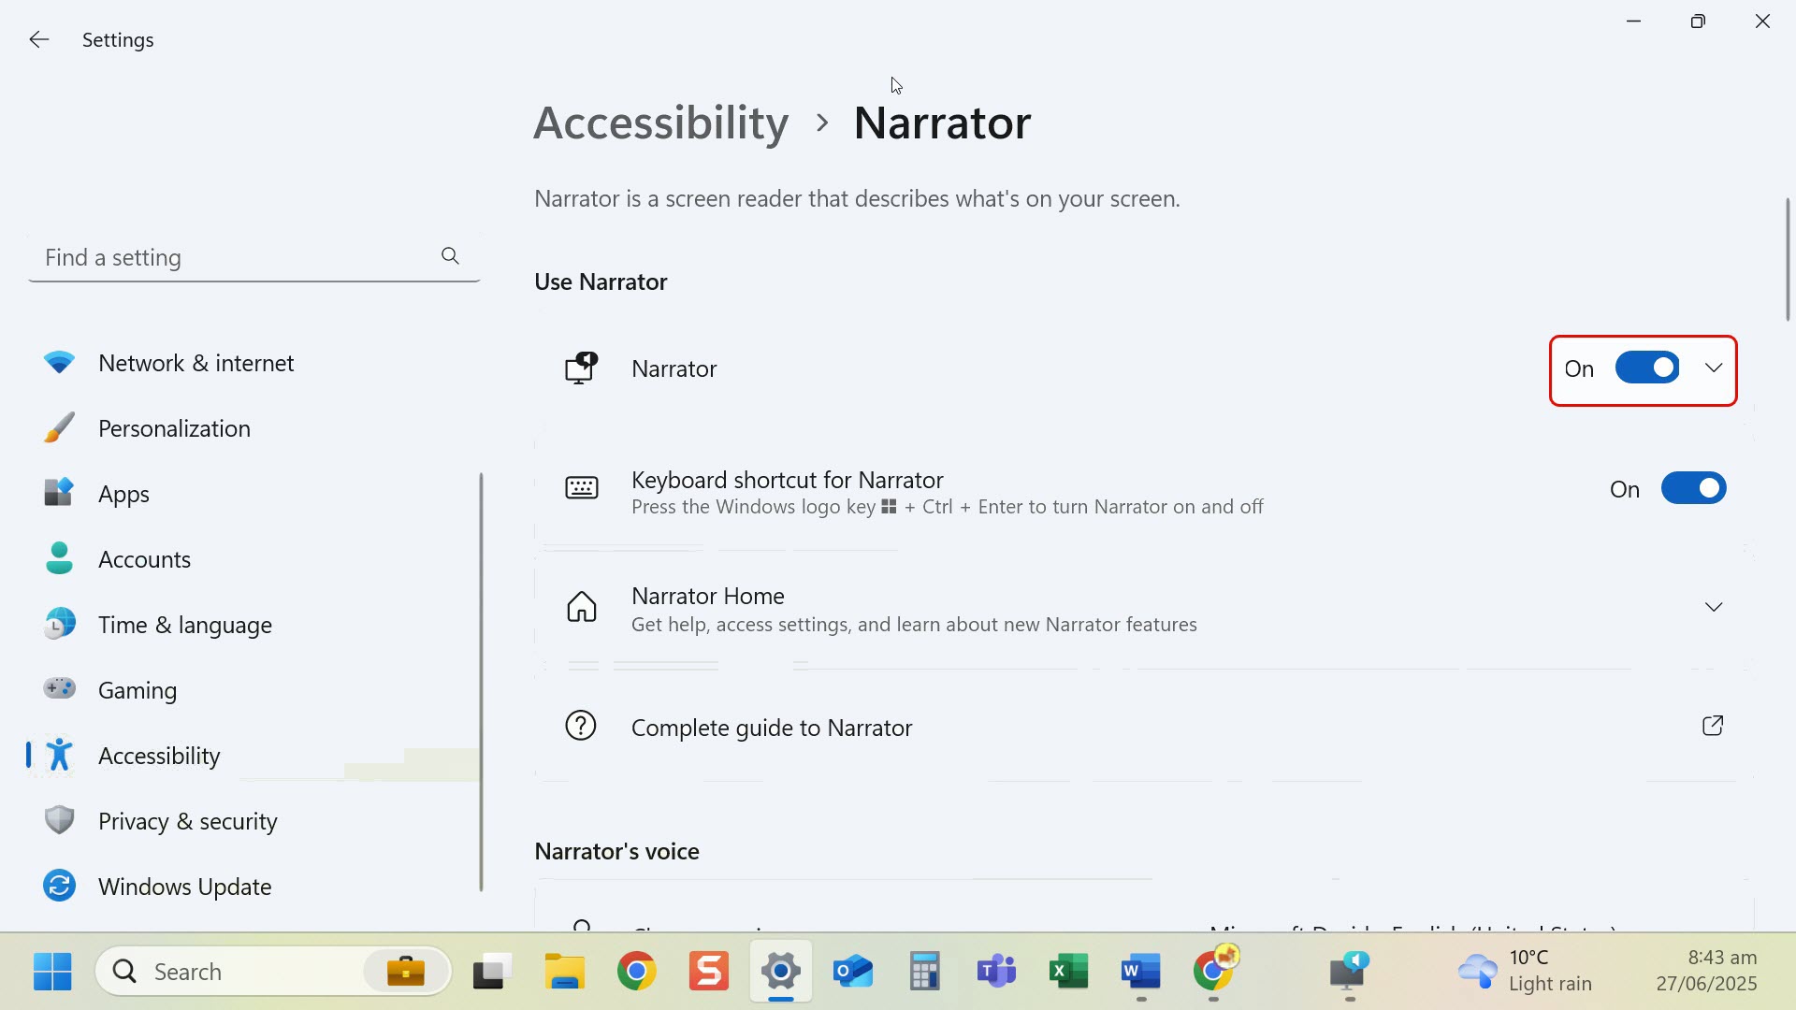This screenshot has width=1796, height=1010.
Task: Click the briefcase icon in taskbar search
Action: point(406,972)
